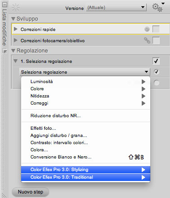Click the loading spinner icon near Versione

16,8
